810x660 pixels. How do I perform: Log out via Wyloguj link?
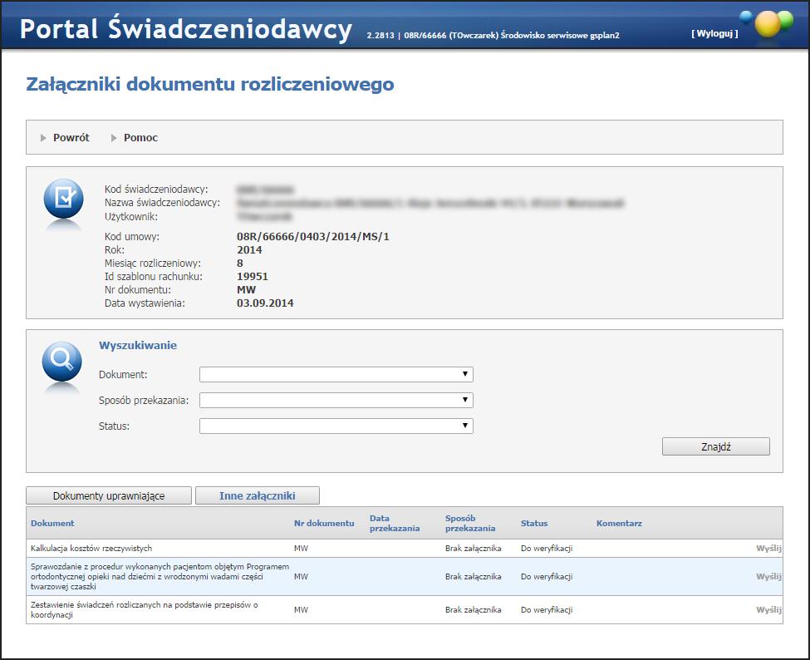714,33
